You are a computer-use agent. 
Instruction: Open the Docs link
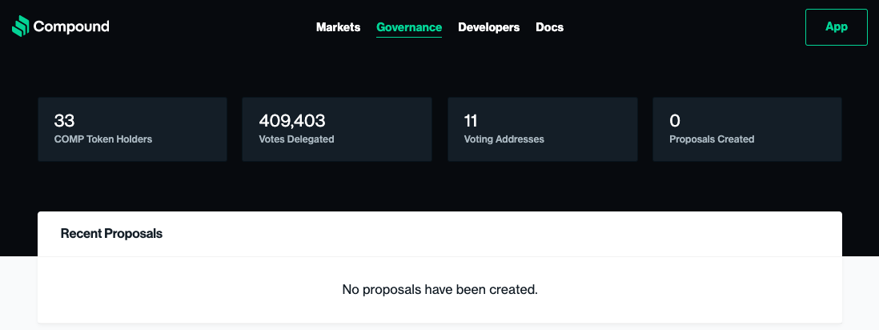pyautogui.click(x=549, y=27)
